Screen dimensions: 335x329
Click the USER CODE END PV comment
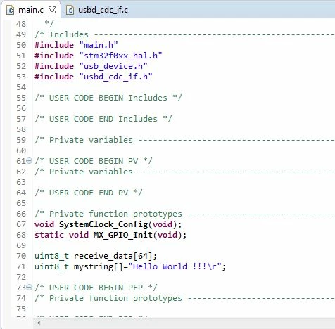click(89, 193)
